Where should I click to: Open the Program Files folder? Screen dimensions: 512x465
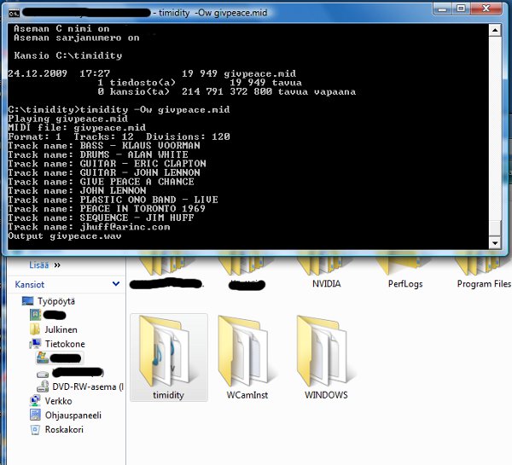484,274
